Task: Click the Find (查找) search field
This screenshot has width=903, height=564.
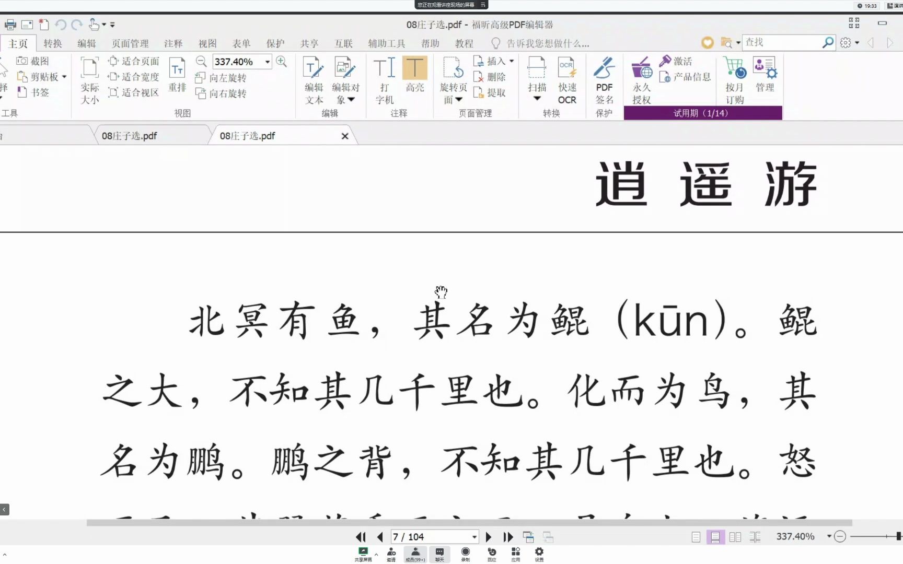Action: (782, 42)
